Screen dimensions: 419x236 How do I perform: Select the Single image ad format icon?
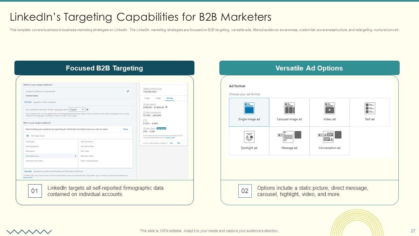pos(249,108)
